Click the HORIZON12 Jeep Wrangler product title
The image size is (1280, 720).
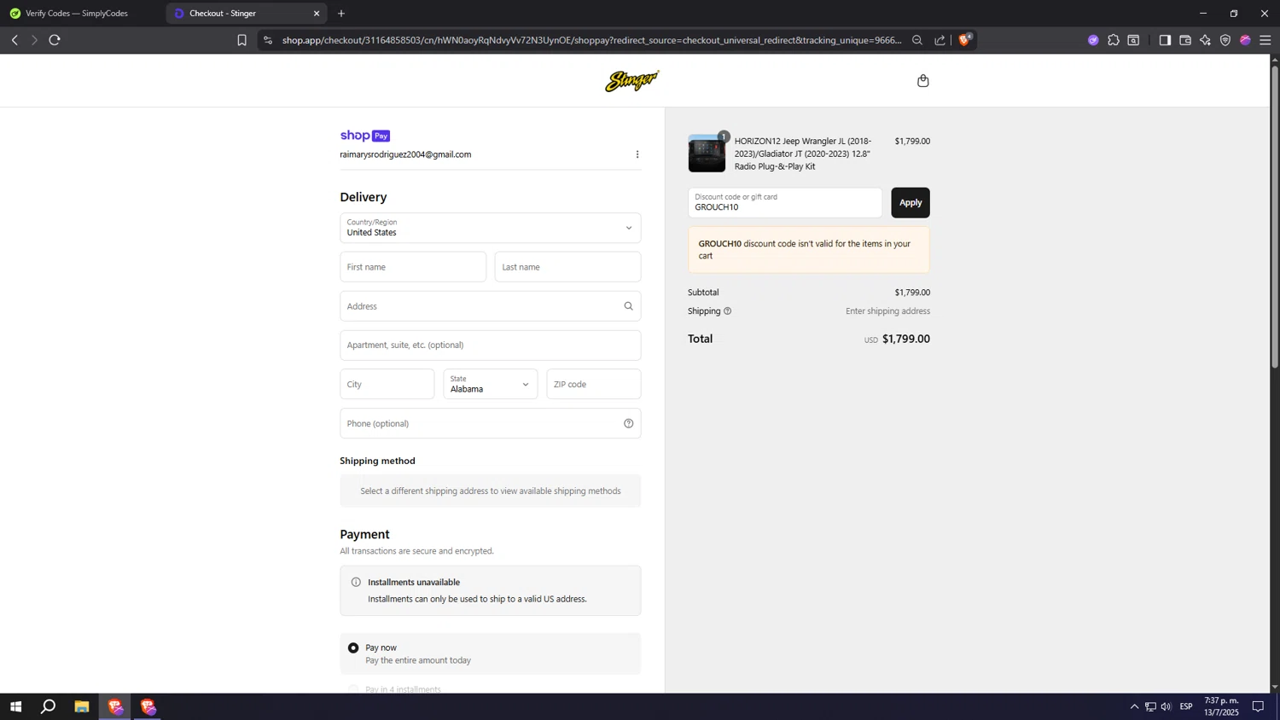coord(803,154)
